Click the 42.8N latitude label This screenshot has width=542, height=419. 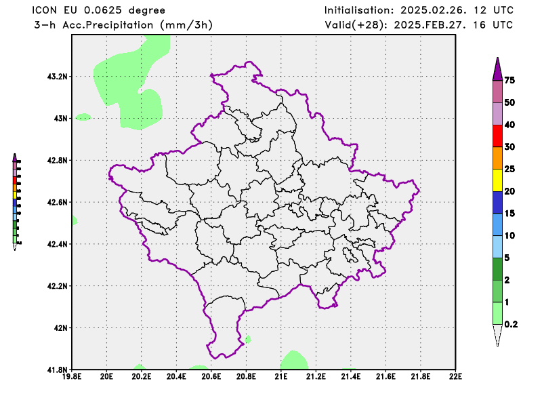(57, 161)
